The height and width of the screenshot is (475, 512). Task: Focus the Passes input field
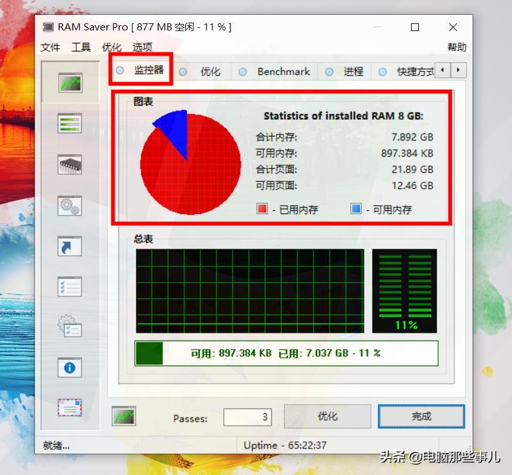tap(247, 417)
